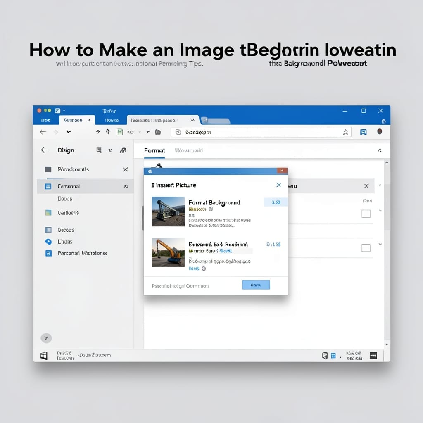Dismiss the first sidebar row with its X
The image size is (423, 423).
coord(126,169)
